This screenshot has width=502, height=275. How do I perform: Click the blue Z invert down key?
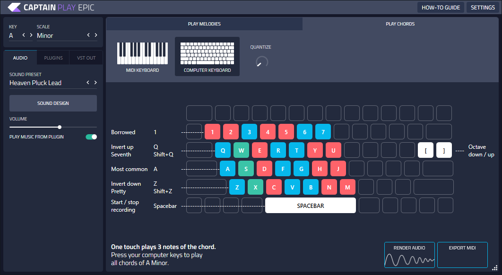click(237, 187)
